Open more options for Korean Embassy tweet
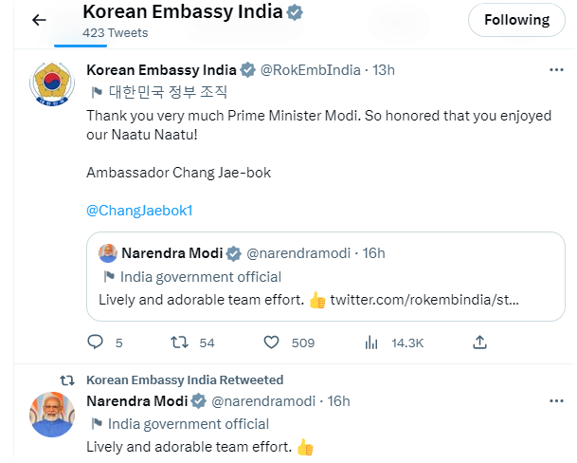The image size is (577, 463). coord(556,70)
